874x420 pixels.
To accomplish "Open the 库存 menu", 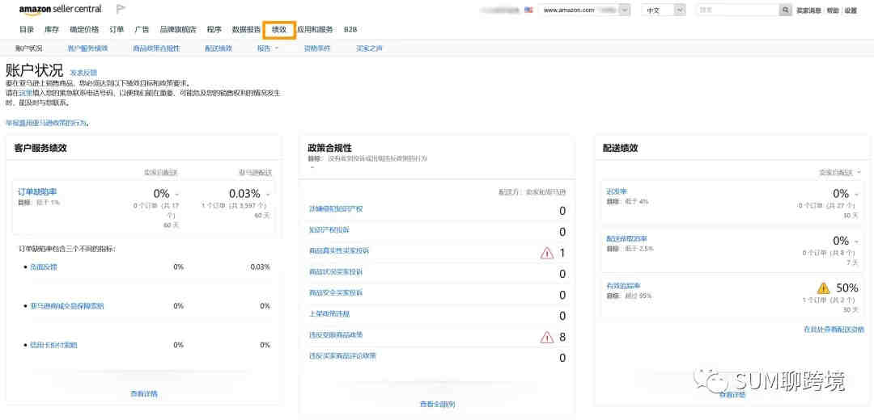I will coord(52,30).
